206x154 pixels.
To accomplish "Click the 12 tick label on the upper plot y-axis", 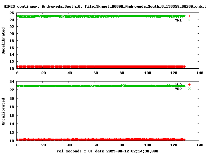I will point(12,62).
